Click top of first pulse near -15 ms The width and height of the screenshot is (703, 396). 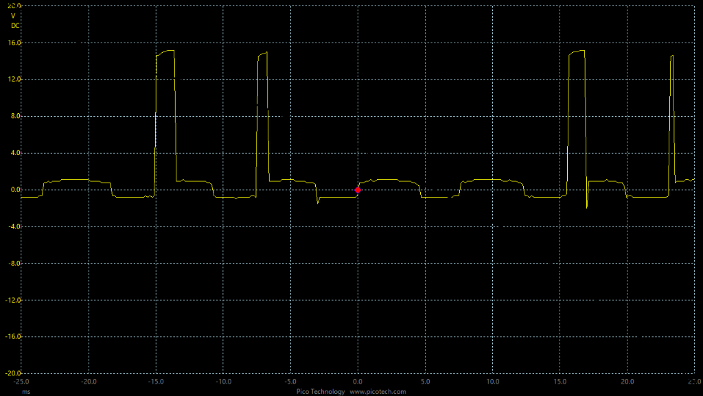(165, 52)
